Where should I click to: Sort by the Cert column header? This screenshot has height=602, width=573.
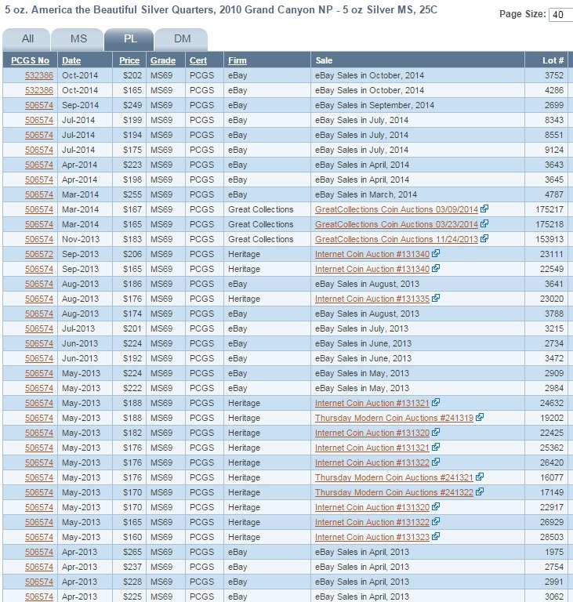pos(198,60)
